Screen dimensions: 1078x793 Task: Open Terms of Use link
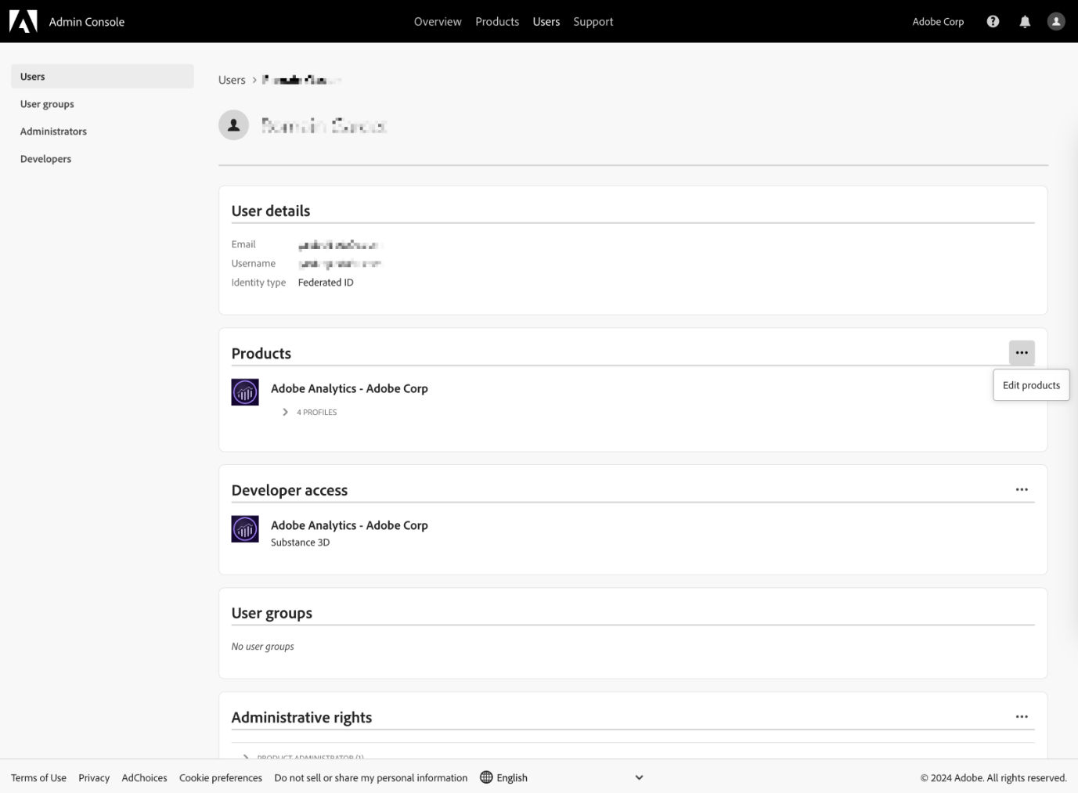click(38, 777)
